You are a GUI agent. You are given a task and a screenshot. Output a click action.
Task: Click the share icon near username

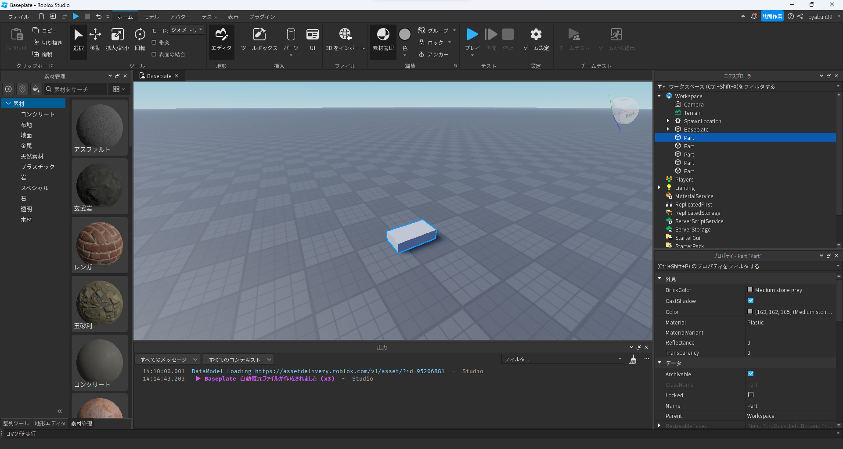[x=800, y=16]
